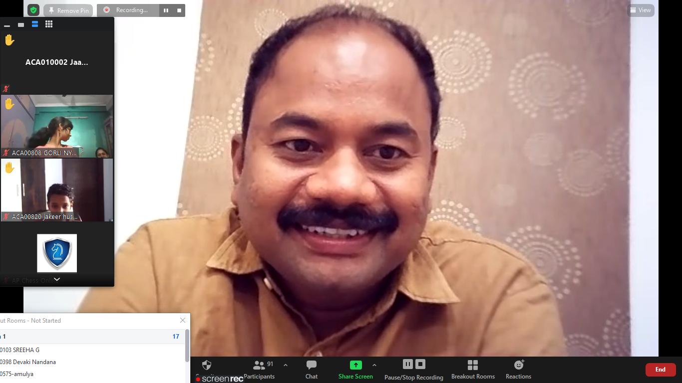682x383 pixels.
Task: Select the GORLI NY participant video thumbnail
Action: point(57,126)
